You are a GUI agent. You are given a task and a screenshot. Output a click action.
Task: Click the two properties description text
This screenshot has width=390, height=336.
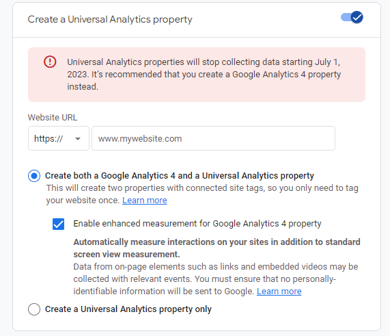point(202,194)
